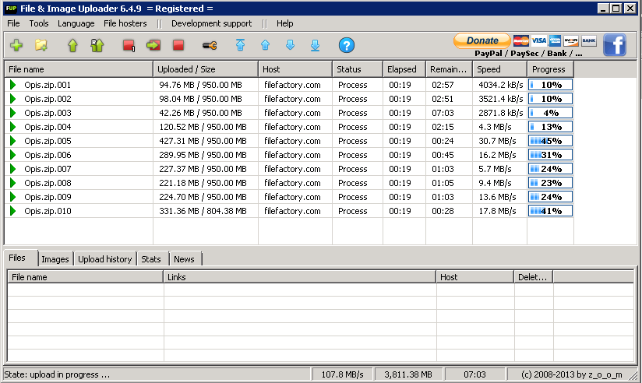Click the 45% progress bar of Opis.zip.005
The image size is (642, 383).
550,141
